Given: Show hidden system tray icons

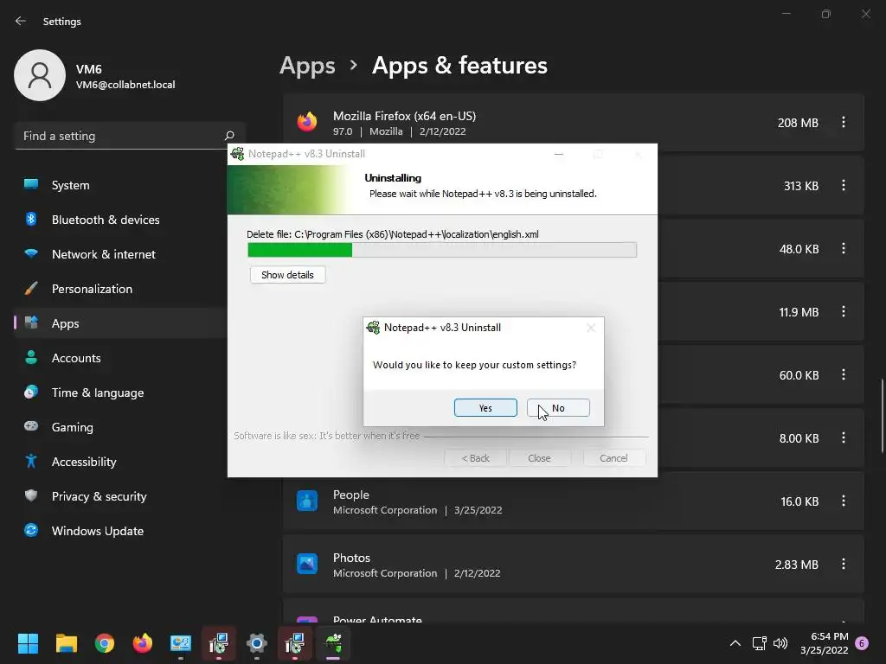Looking at the screenshot, I should pos(735,643).
